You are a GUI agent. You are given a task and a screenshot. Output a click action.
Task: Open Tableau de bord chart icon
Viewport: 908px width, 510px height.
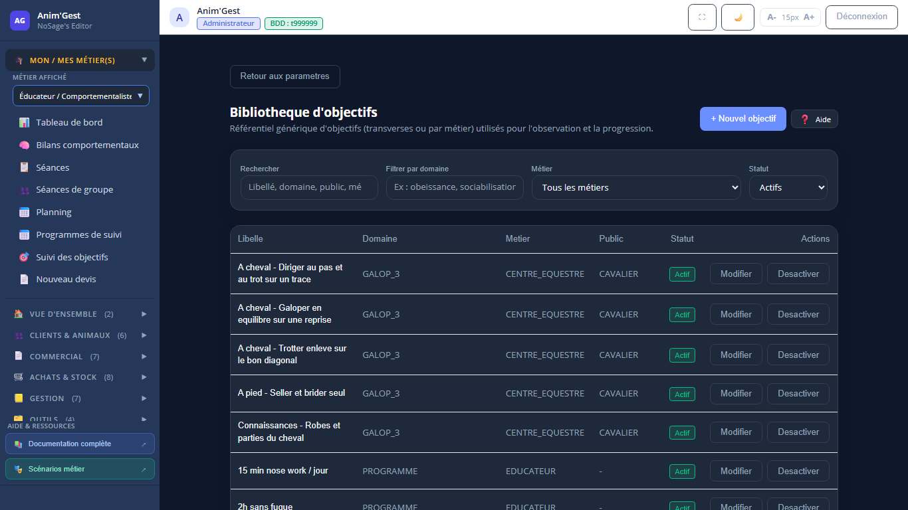pyautogui.click(x=24, y=123)
